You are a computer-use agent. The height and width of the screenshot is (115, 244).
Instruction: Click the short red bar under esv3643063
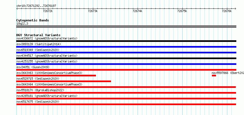pos(56,76)
